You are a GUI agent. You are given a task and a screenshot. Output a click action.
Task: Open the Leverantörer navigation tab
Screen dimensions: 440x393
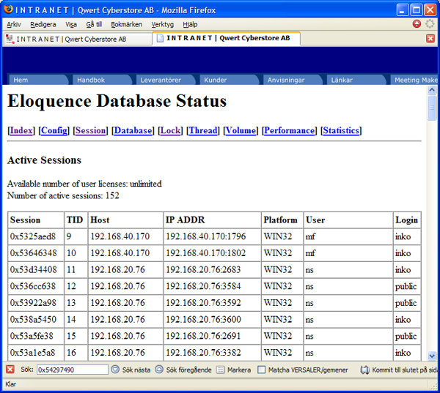165,80
